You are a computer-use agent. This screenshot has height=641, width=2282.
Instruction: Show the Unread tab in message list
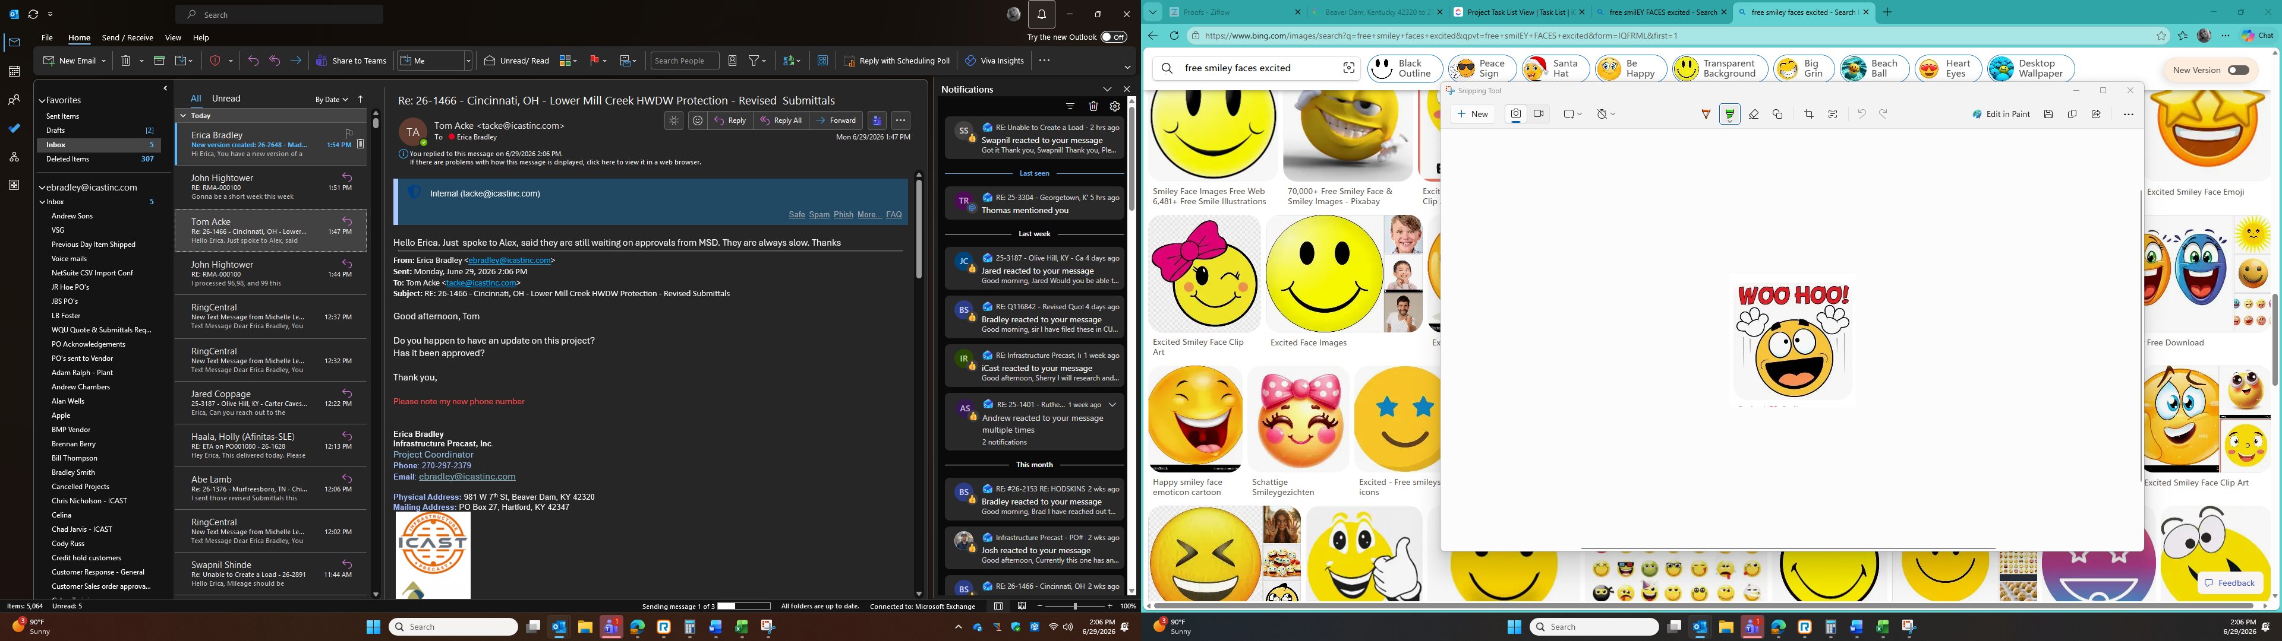[x=226, y=99]
